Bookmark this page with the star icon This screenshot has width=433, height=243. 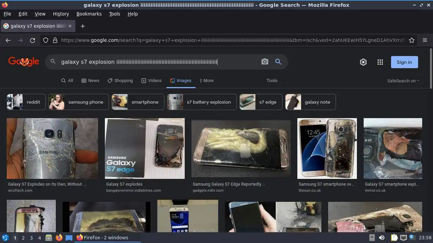[412, 40]
